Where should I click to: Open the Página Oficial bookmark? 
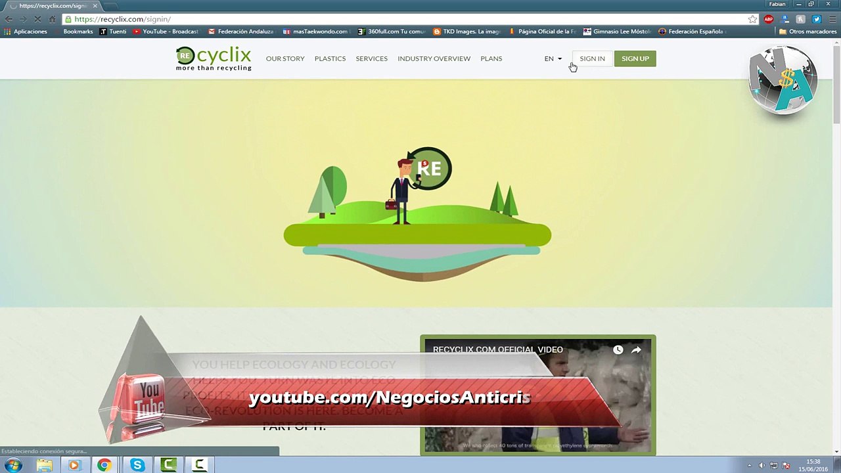coord(542,31)
